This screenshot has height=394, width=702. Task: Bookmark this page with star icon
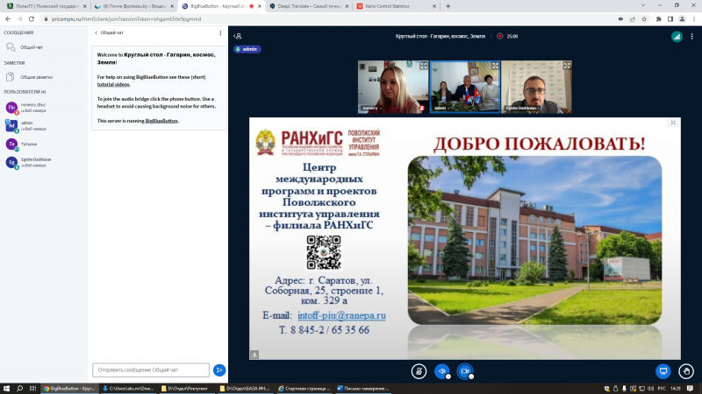644,19
